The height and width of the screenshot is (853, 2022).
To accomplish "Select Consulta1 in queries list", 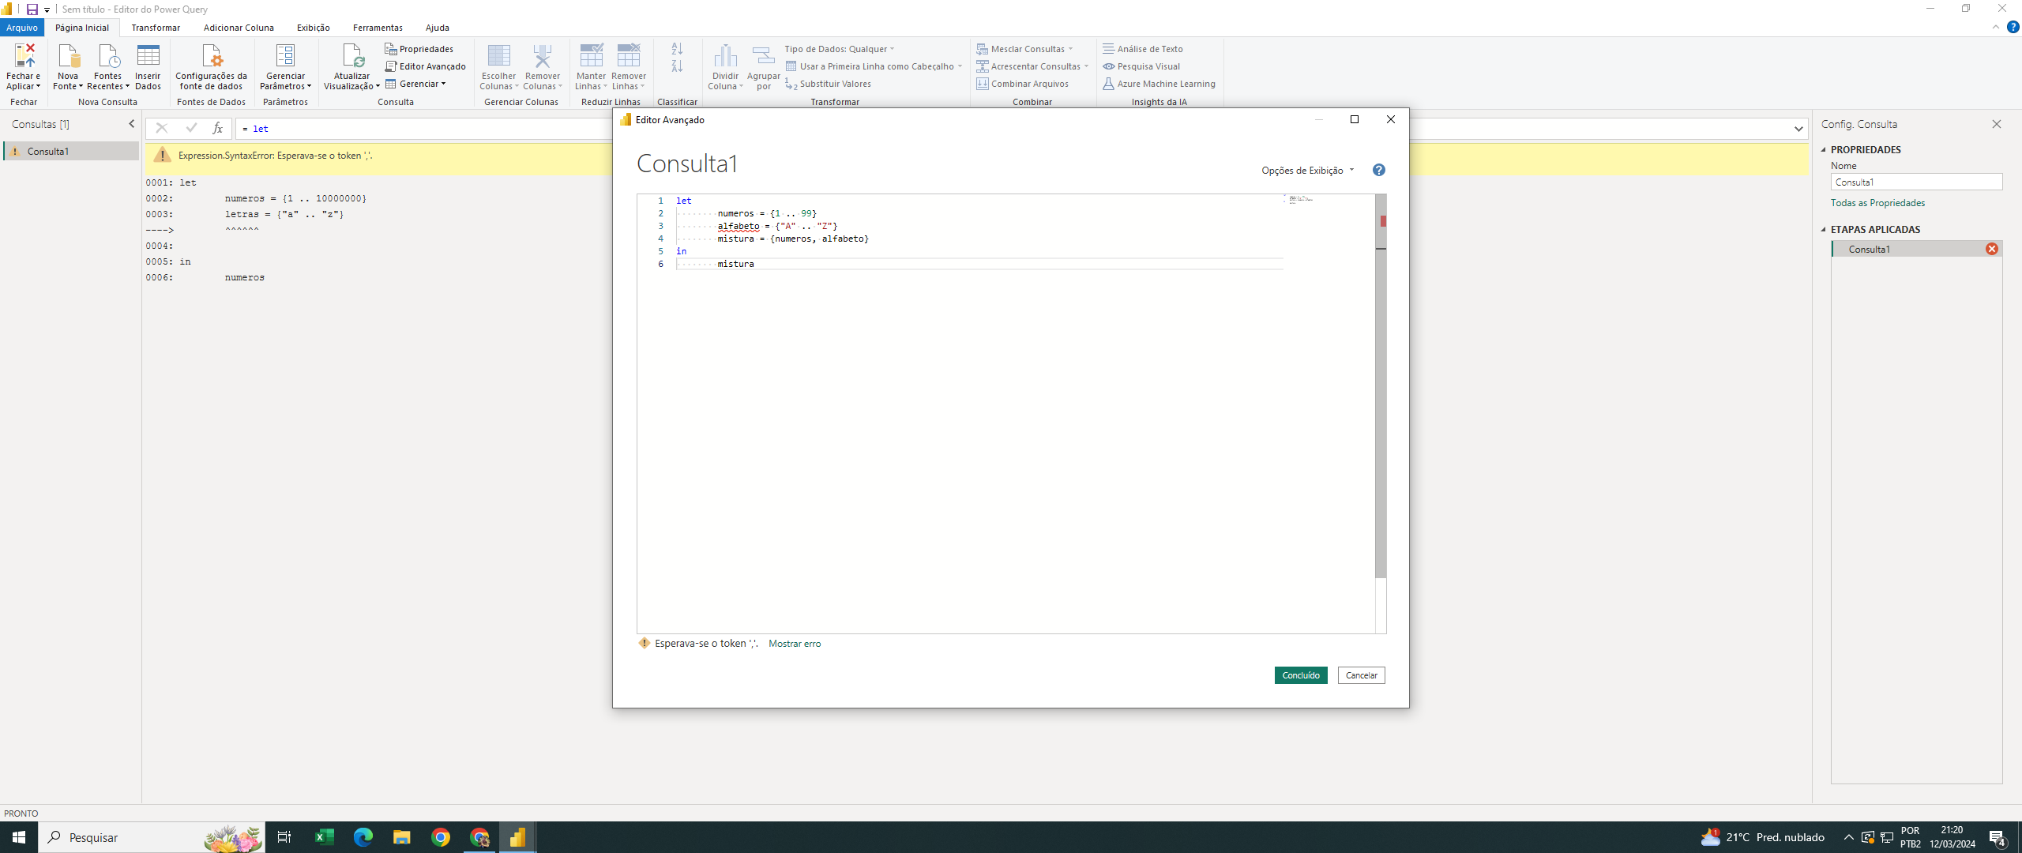I will (71, 151).
